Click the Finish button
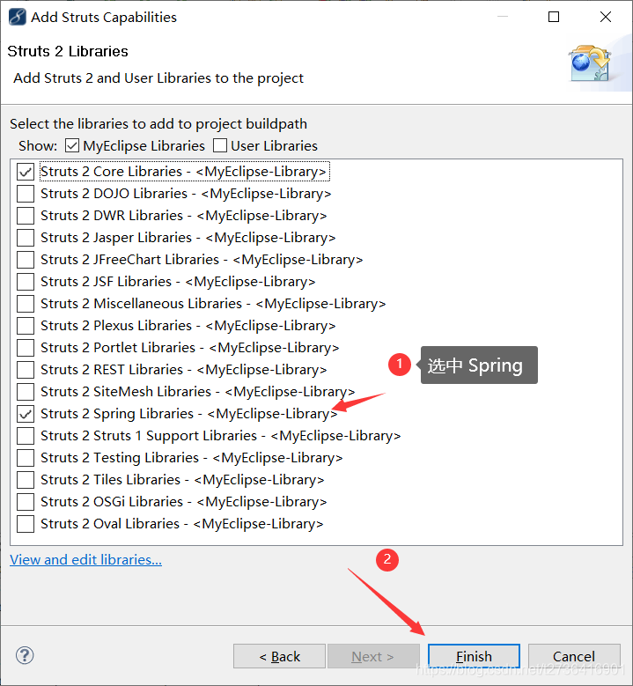 [474, 656]
